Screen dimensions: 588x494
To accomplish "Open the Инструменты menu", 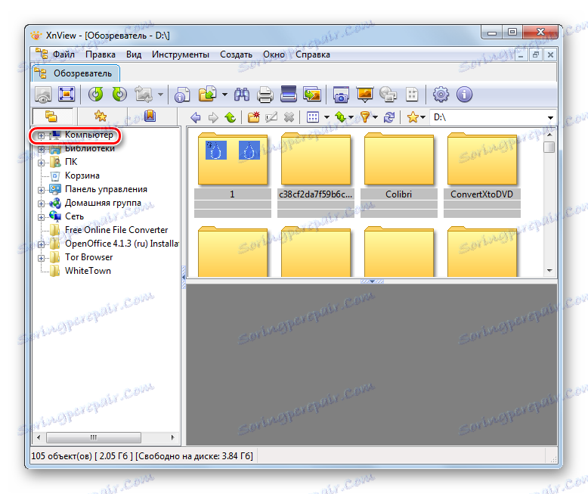I will coord(181,54).
